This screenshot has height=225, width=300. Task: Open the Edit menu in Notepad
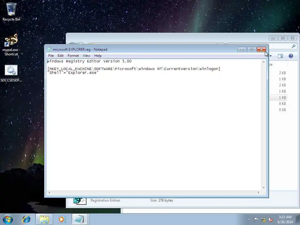tap(60, 56)
